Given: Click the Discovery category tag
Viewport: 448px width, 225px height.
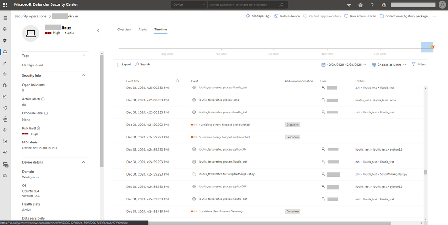Looking at the screenshot, I should (292, 212).
